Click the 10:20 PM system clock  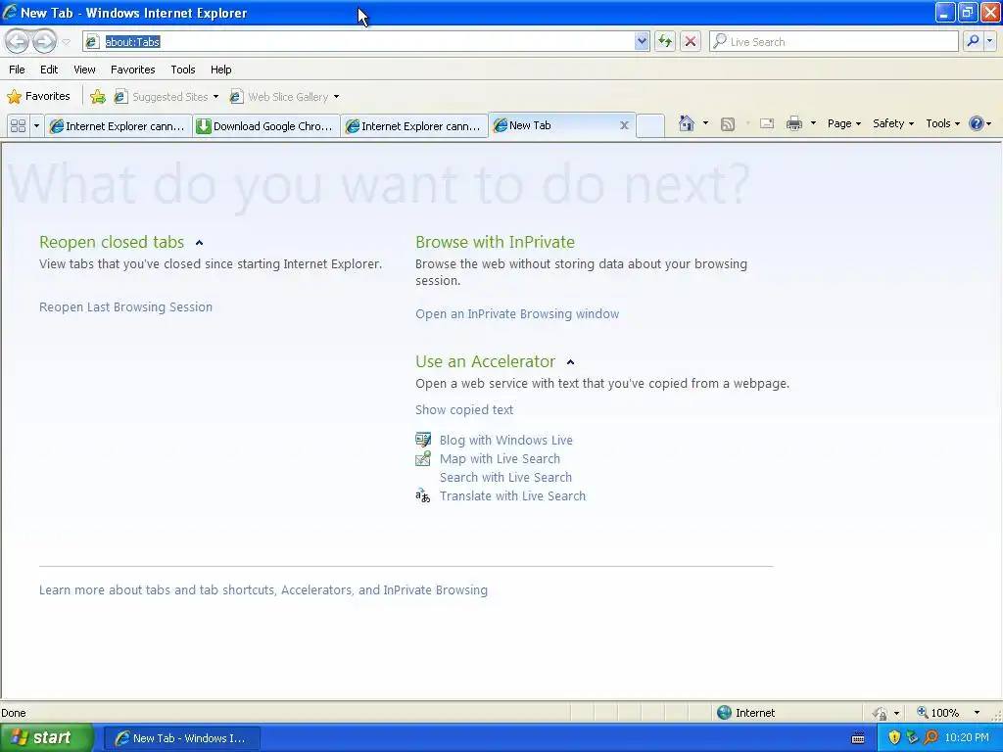967,738
